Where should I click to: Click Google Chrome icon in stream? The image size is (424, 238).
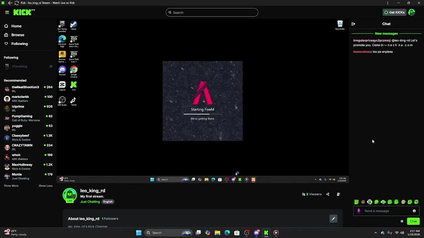[74, 71]
